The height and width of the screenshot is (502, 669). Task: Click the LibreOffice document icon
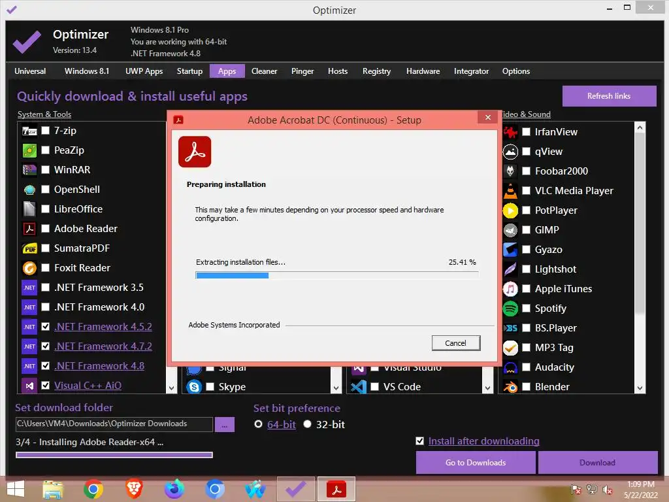click(29, 209)
